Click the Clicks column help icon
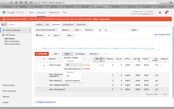The image size is (174, 109). [112, 59]
